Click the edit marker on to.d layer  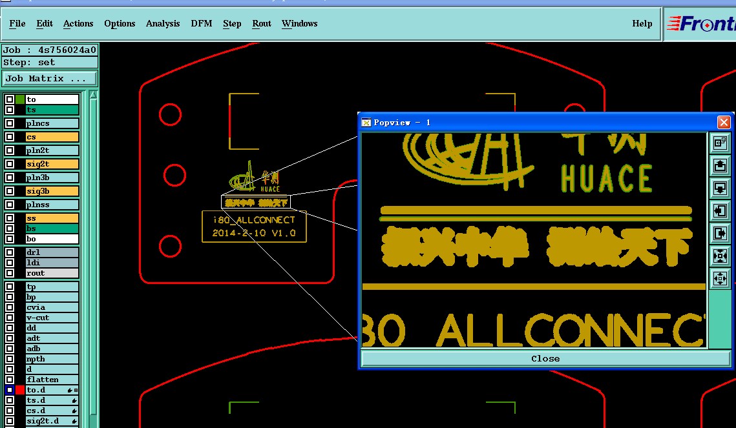[70, 390]
